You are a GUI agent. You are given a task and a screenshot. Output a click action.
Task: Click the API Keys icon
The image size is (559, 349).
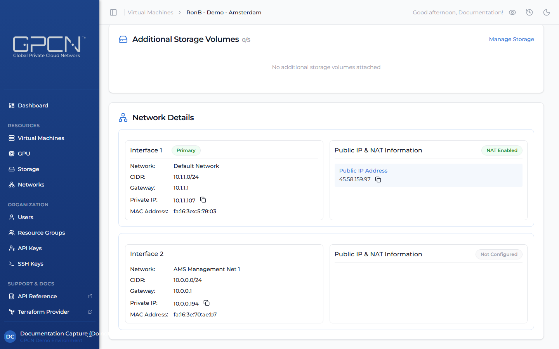coord(12,248)
